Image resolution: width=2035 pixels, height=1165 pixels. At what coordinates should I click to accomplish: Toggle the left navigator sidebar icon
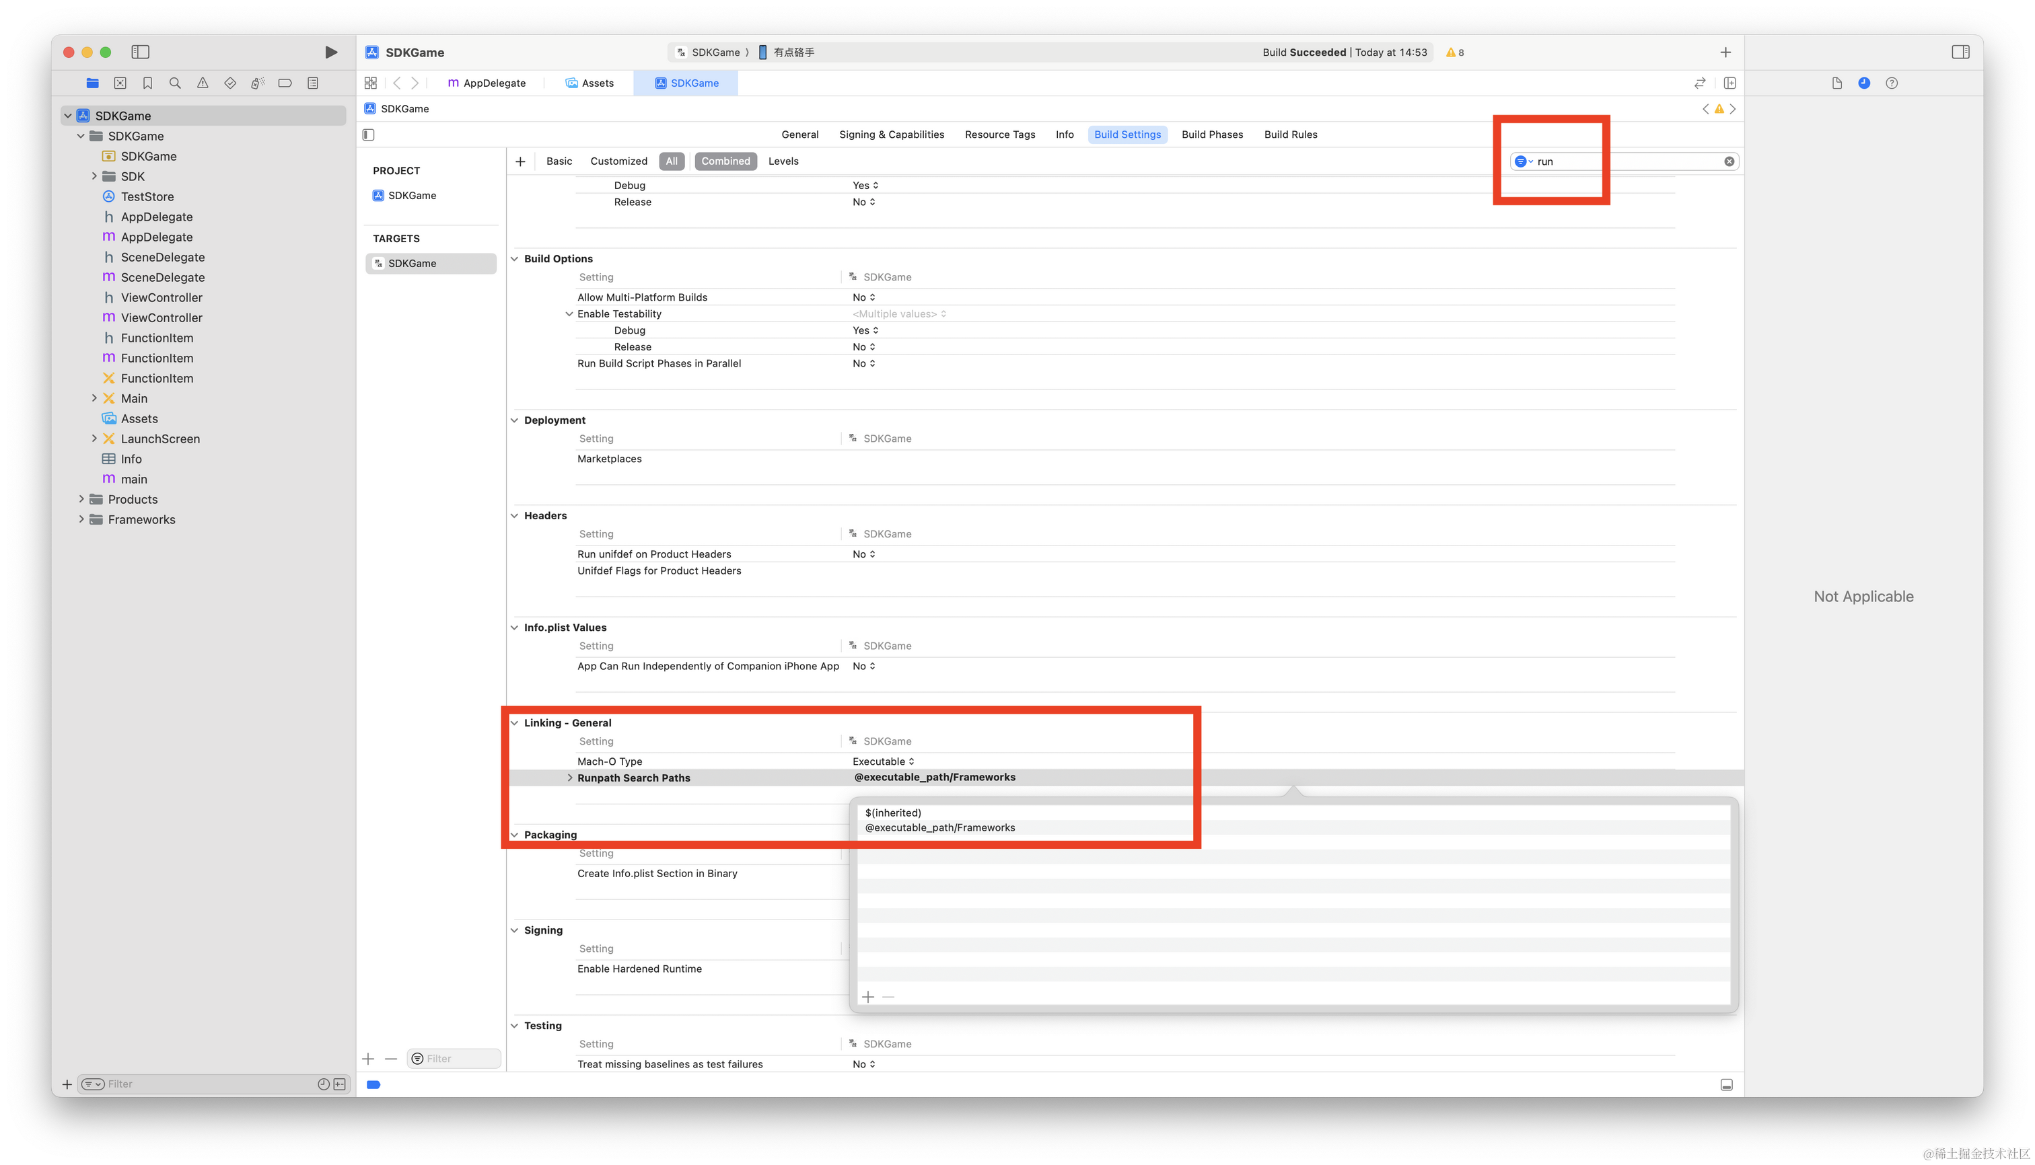click(140, 52)
